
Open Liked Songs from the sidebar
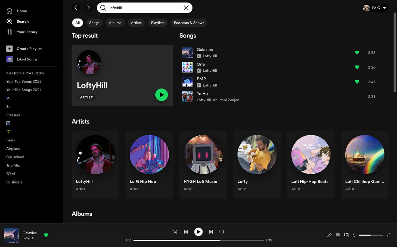pyautogui.click(x=9, y=59)
